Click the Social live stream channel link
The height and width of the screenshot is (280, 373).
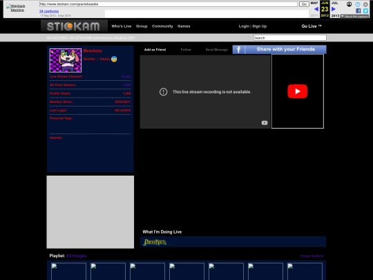(126, 77)
